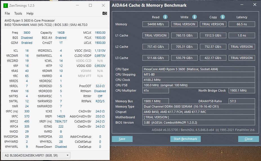The width and height of the screenshot is (261, 161).
Task: Click the tRCDRD value 19
Action: pos(27,61)
